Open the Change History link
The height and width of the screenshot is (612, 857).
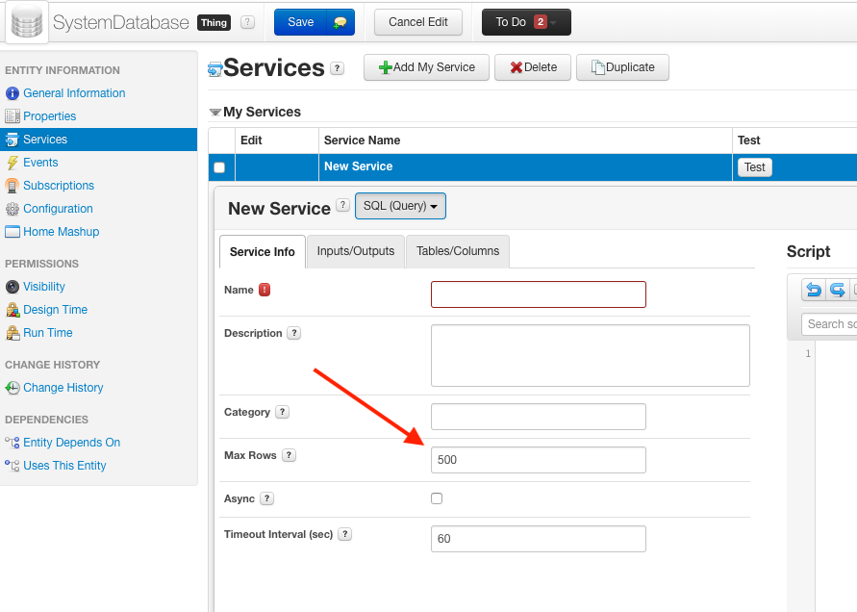point(63,387)
